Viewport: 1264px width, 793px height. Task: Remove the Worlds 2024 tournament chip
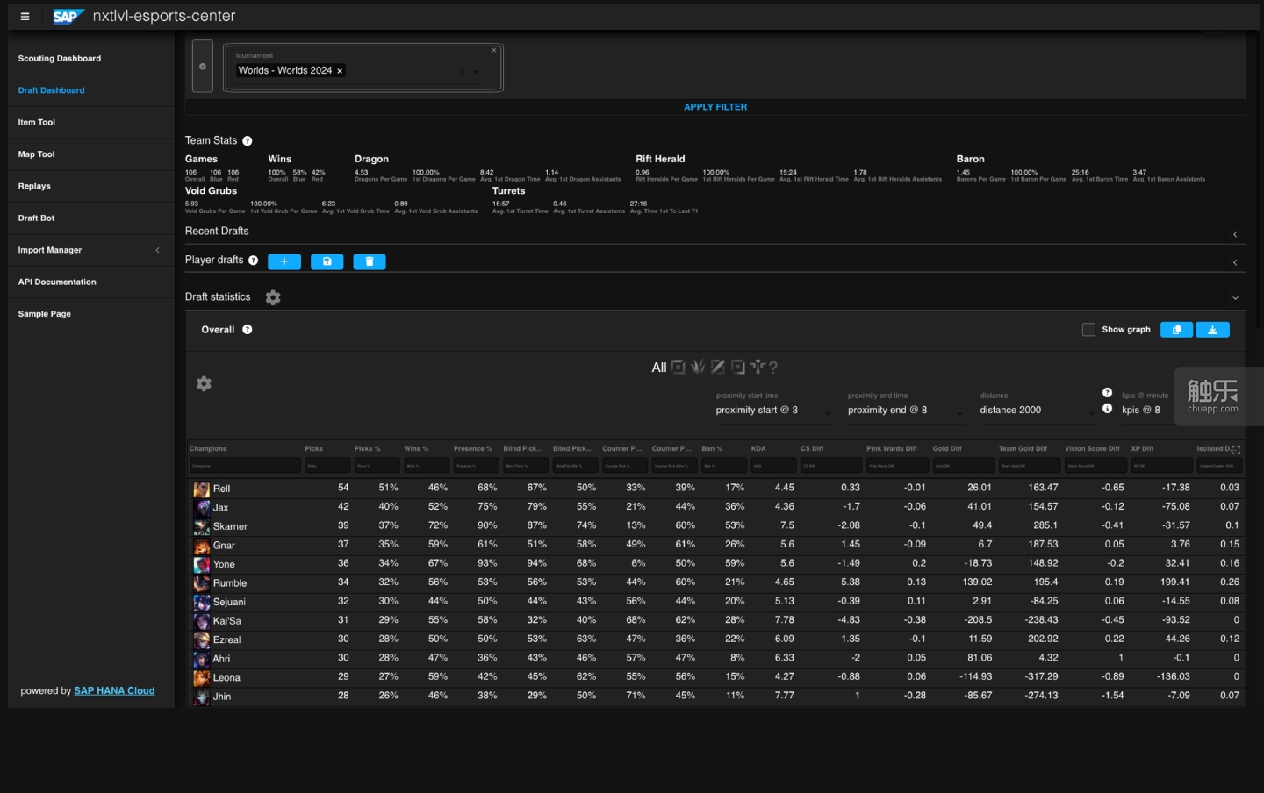tap(340, 71)
